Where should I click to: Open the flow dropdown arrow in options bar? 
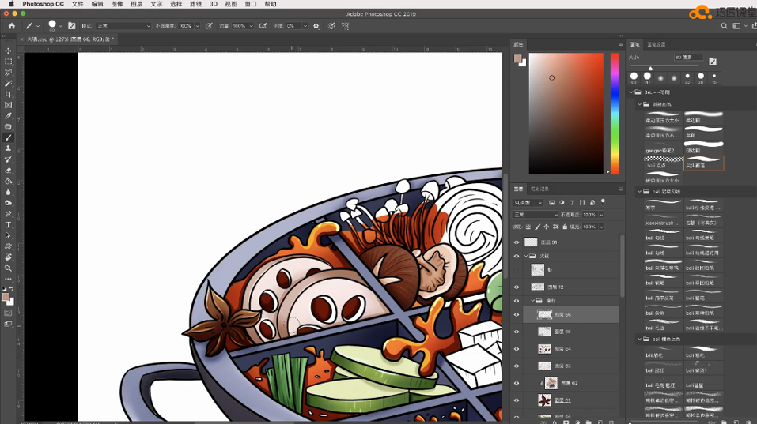251,26
